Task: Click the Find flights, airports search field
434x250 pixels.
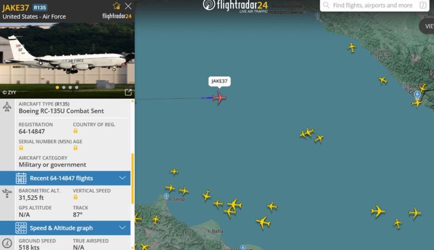Action: 375,5
